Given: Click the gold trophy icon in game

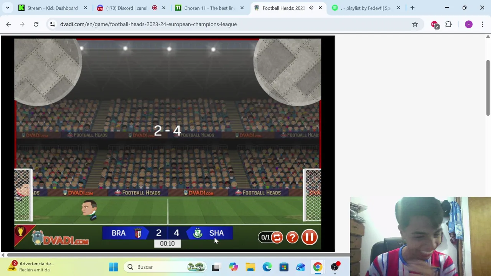Looking at the screenshot, I should click(x=20, y=231).
